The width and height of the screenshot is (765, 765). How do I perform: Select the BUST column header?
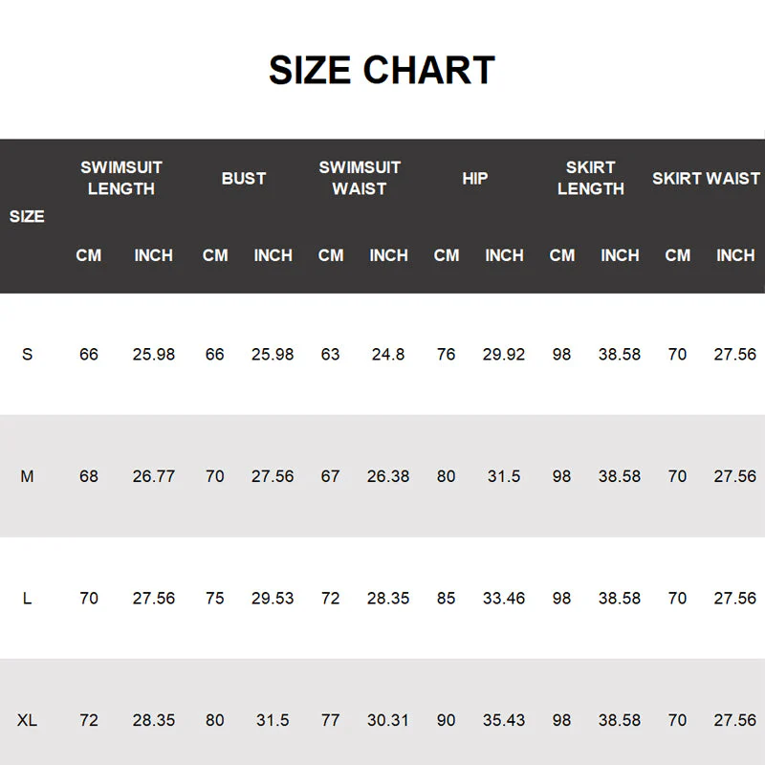coord(244,178)
